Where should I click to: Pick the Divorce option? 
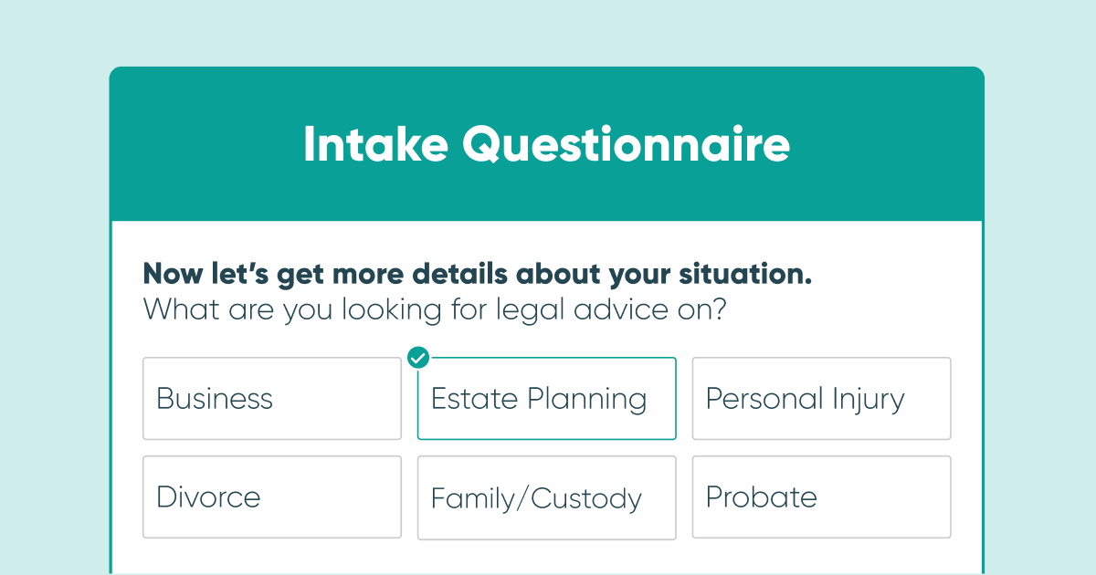point(271,497)
